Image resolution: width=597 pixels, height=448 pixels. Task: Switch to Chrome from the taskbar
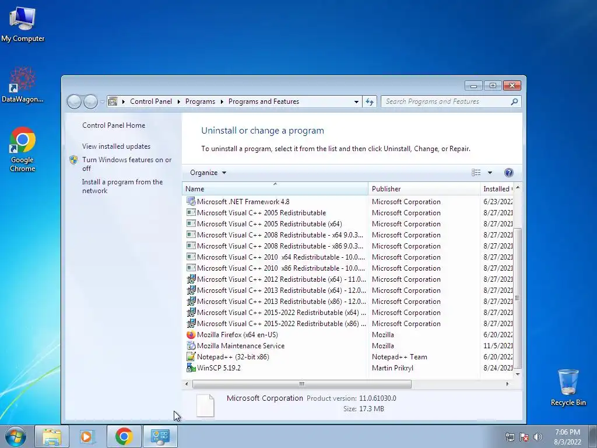coord(124,436)
